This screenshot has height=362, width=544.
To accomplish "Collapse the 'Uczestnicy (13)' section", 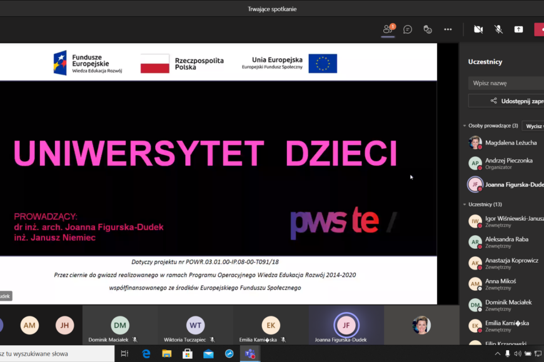I will [x=465, y=204].
